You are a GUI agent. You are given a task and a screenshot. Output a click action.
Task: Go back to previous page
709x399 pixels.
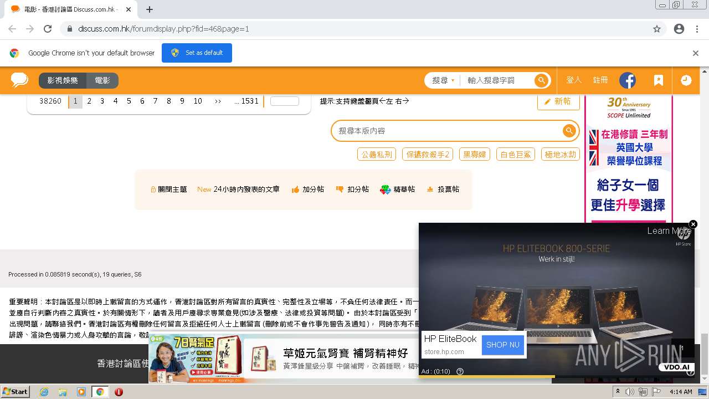click(12, 29)
